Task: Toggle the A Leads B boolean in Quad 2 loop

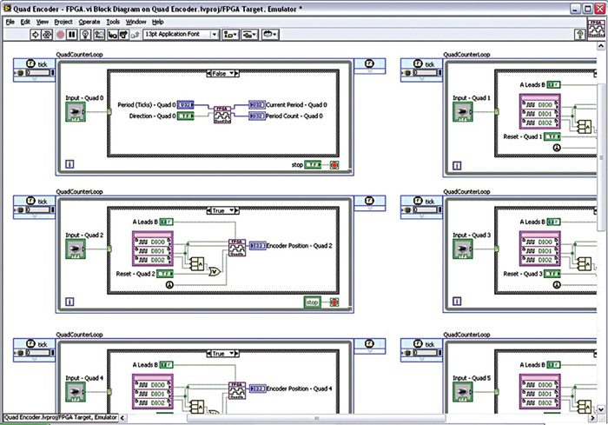Action: pos(167,222)
